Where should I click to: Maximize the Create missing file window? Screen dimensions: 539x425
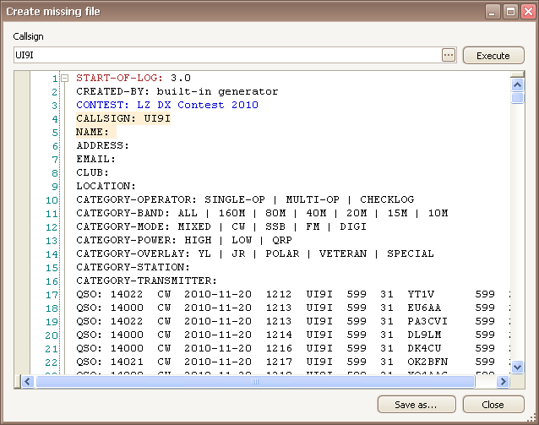[509, 12]
